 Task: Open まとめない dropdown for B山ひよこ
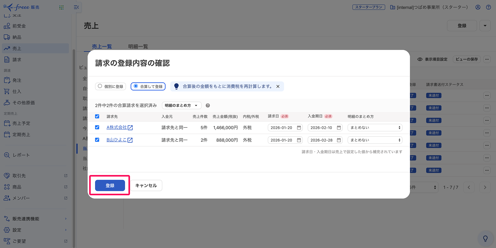click(375, 140)
